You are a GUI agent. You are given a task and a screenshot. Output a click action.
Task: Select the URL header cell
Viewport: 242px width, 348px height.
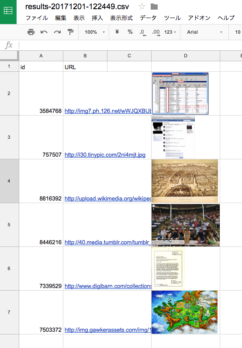click(x=85, y=67)
